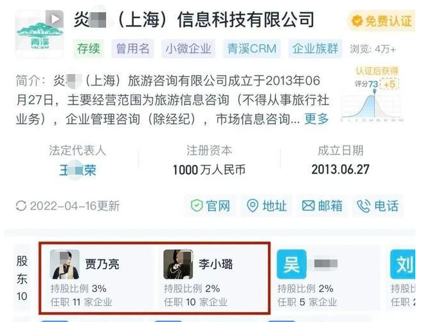Select the 曾用名 tag
The width and height of the screenshot is (434, 322).
(x=132, y=49)
